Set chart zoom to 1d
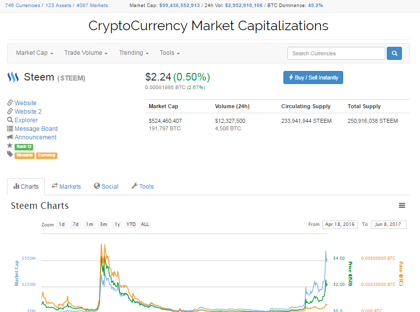The width and height of the screenshot is (420, 312). (x=62, y=224)
